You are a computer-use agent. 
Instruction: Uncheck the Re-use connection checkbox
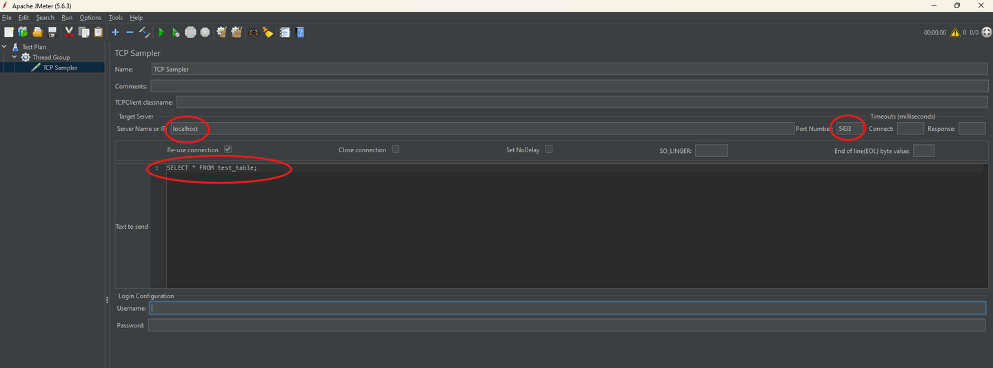tap(228, 150)
